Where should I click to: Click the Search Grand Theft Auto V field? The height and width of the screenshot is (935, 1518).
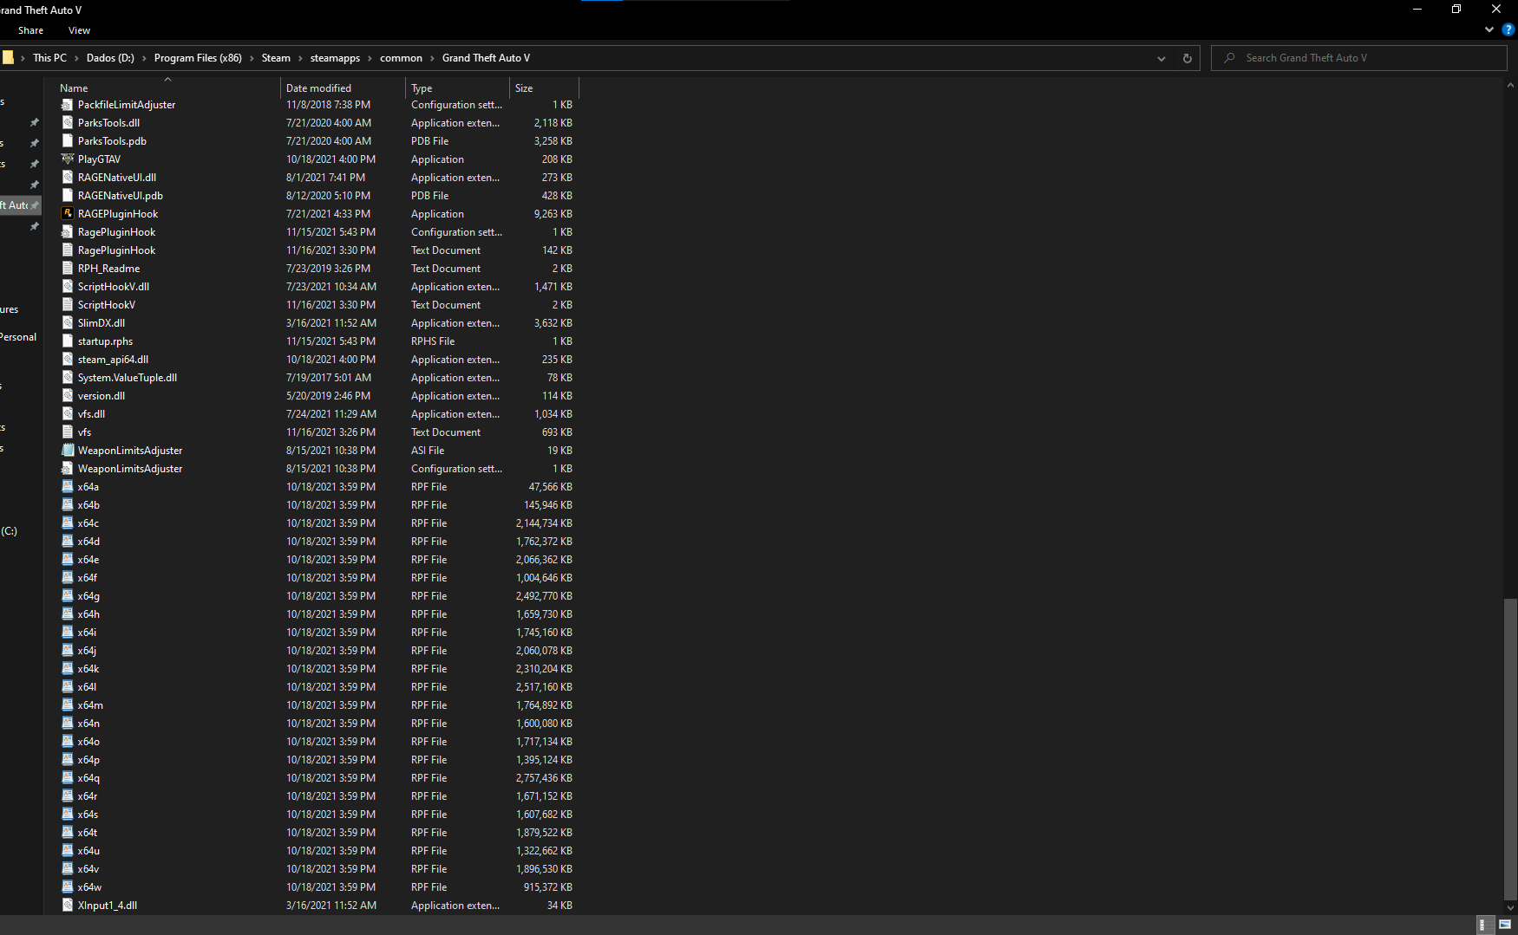pos(1358,58)
